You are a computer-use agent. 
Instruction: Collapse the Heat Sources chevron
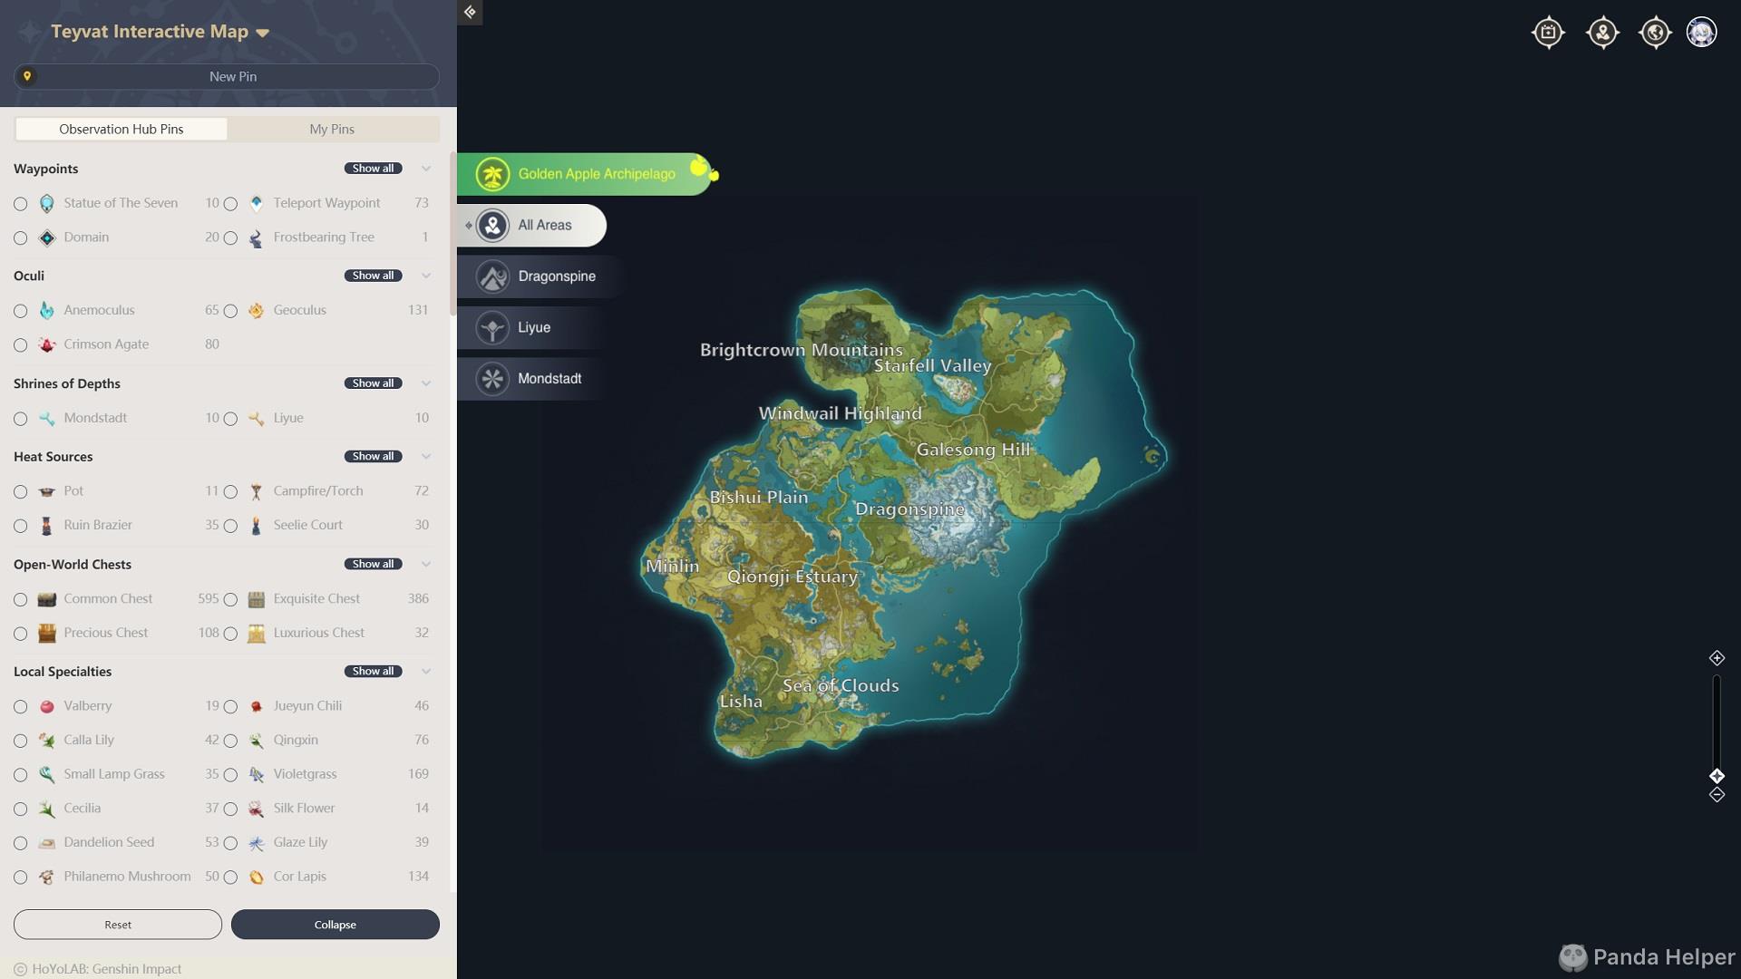(x=426, y=456)
